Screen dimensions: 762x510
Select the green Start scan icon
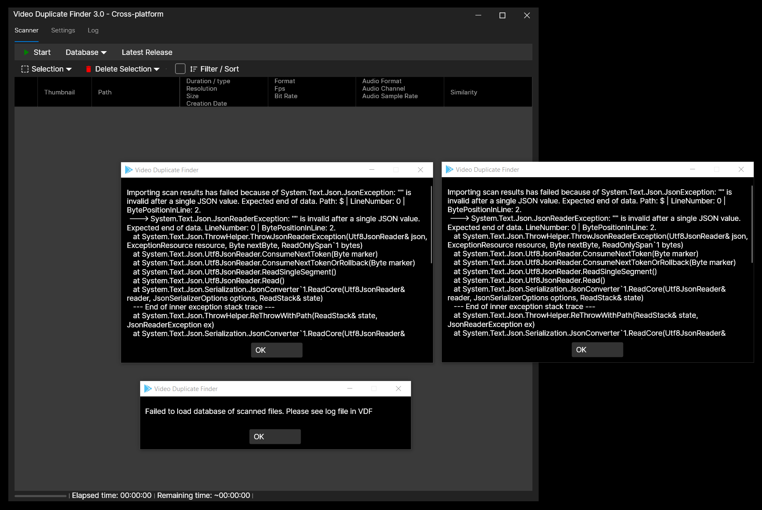coord(26,52)
